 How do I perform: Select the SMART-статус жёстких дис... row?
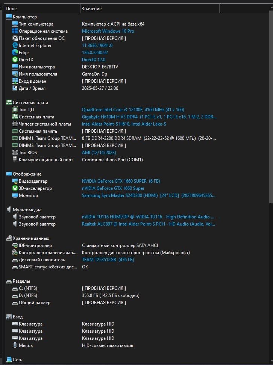click(x=112, y=267)
